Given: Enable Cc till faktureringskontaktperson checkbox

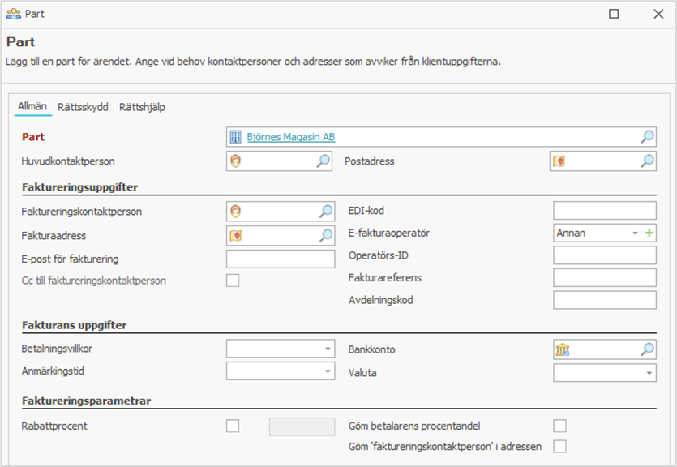Looking at the screenshot, I should click(233, 281).
